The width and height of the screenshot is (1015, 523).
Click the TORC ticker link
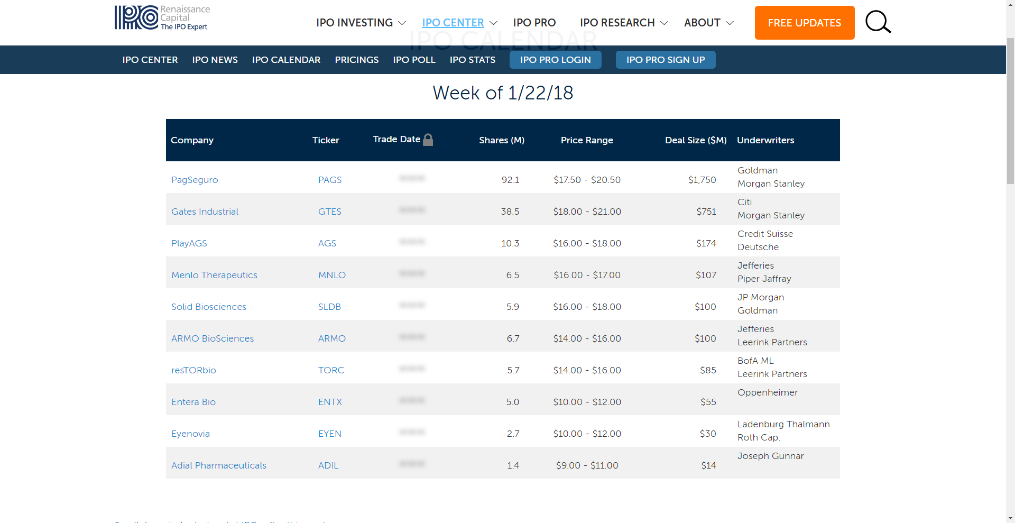[x=331, y=370]
